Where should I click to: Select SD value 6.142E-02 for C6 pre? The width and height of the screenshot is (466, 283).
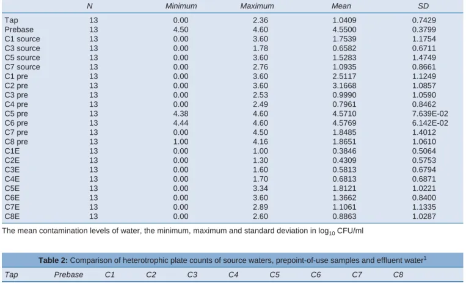[x=430, y=123]
